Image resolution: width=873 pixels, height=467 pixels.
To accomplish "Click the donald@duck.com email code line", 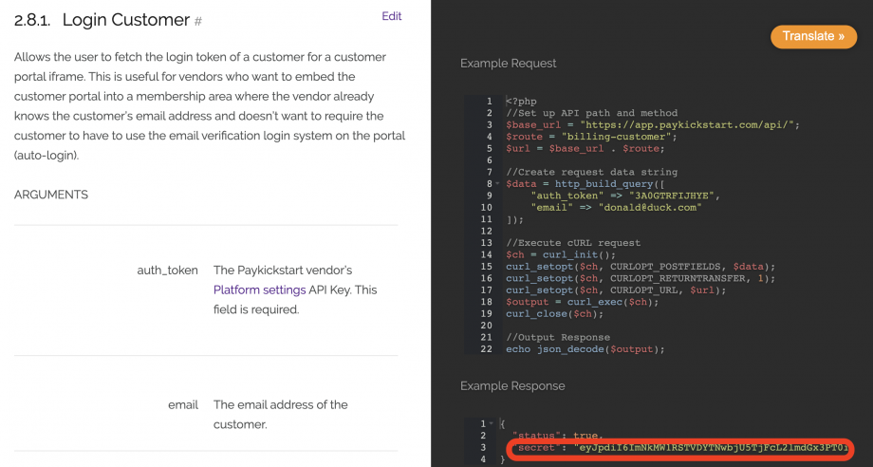I will coord(617,208).
